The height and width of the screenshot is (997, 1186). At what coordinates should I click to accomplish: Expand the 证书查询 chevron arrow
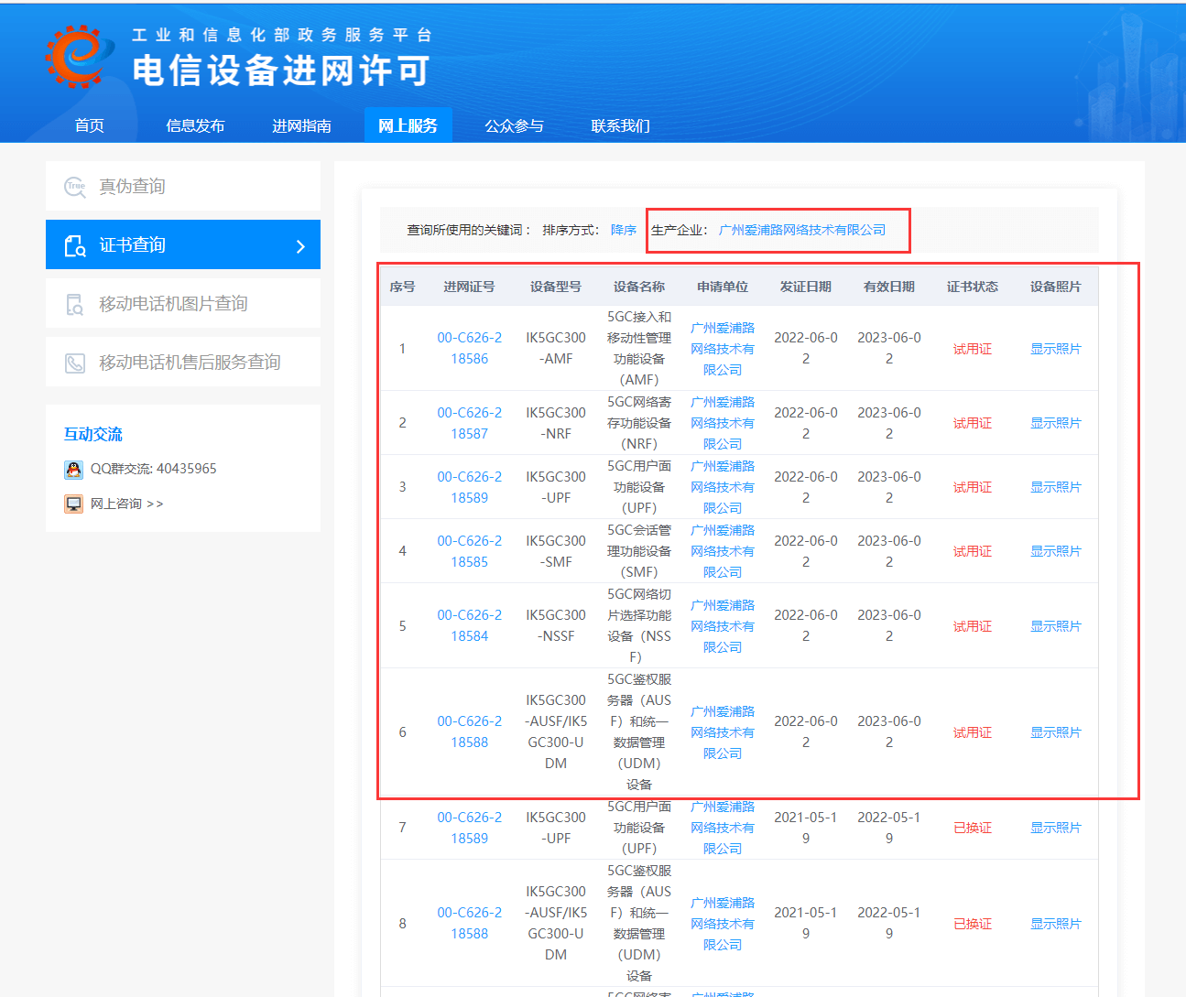(300, 245)
